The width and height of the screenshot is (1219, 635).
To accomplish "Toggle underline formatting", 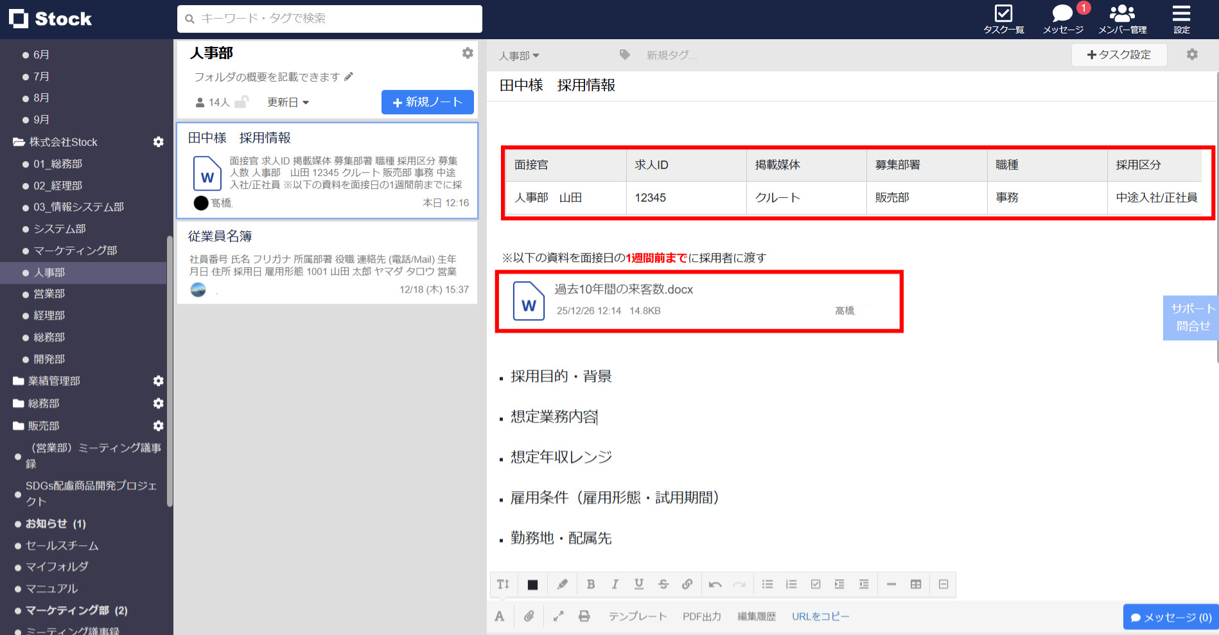I will pyautogui.click(x=638, y=584).
